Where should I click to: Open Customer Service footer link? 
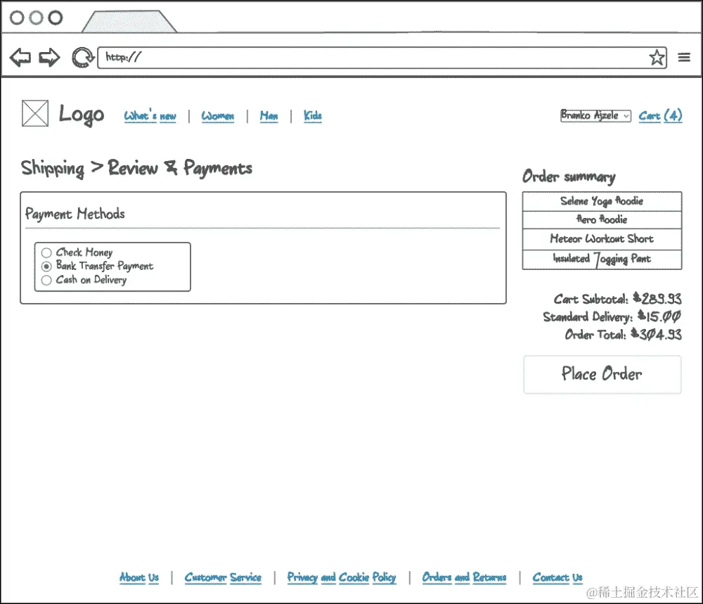223,577
